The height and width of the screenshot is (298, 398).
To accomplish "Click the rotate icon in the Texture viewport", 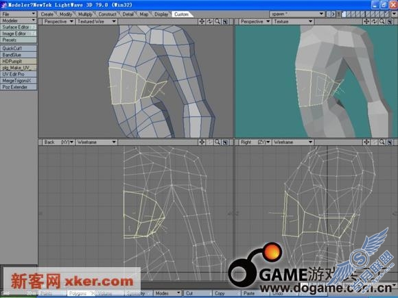I will coord(375,21).
